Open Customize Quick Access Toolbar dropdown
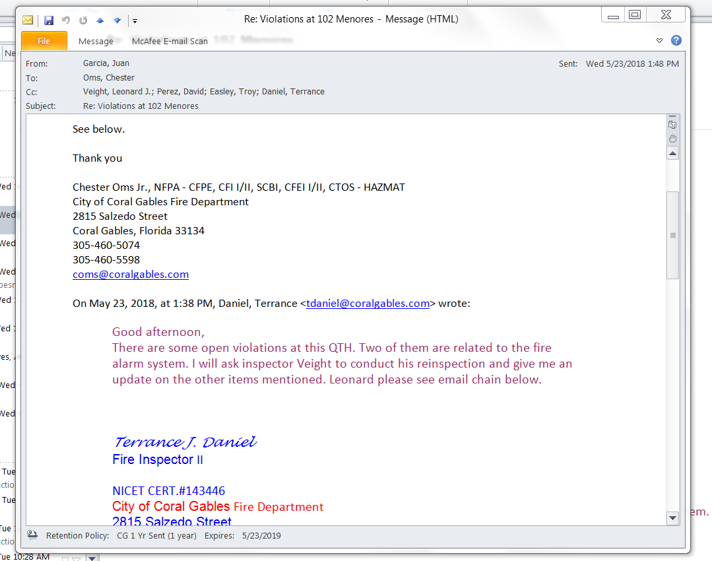 click(134, 20)
